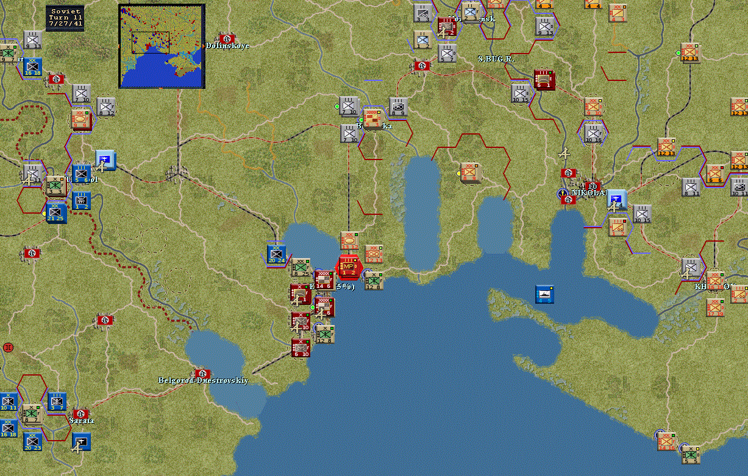Screen dimensions: 748x476
Task: Select the tan brigade counter 8 7
Action: 32,415
